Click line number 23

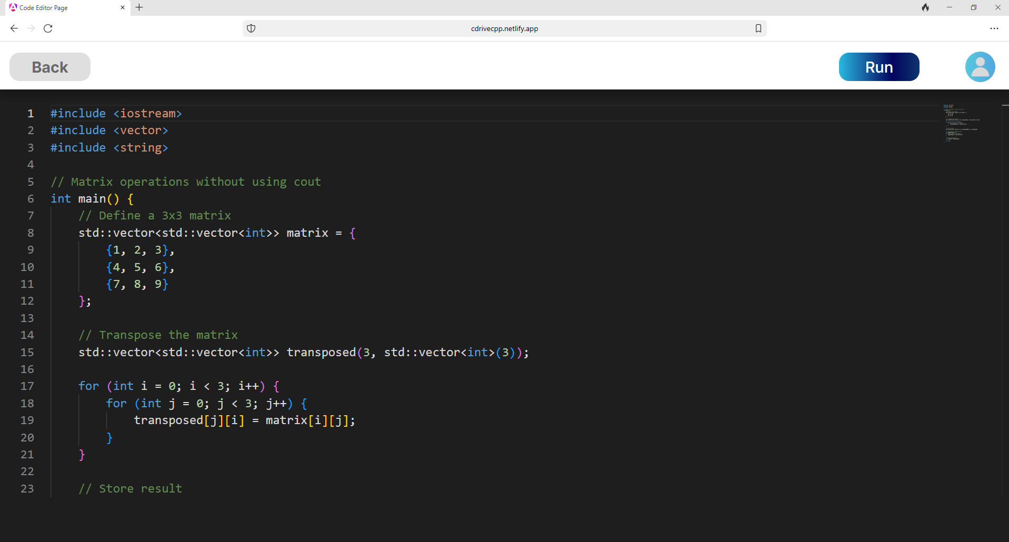[x=27, y=488]
